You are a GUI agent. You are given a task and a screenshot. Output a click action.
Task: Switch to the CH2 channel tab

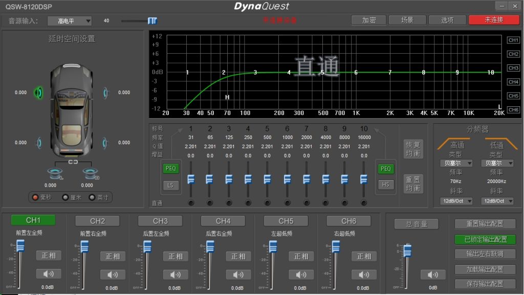(x=97, y=221)
